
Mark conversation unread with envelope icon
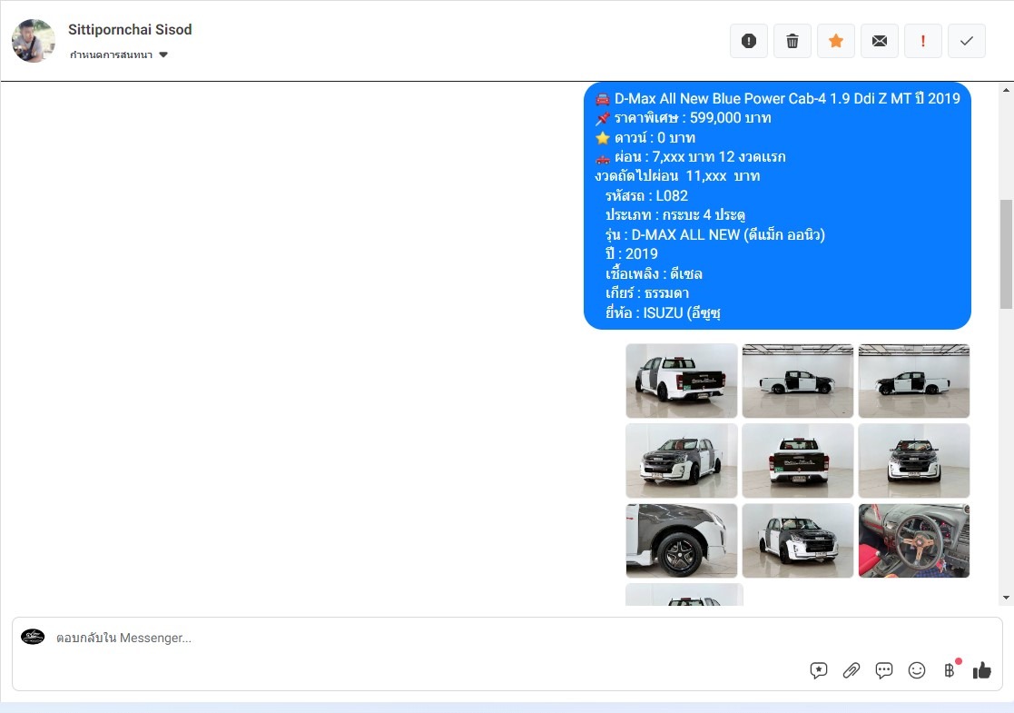880,41
